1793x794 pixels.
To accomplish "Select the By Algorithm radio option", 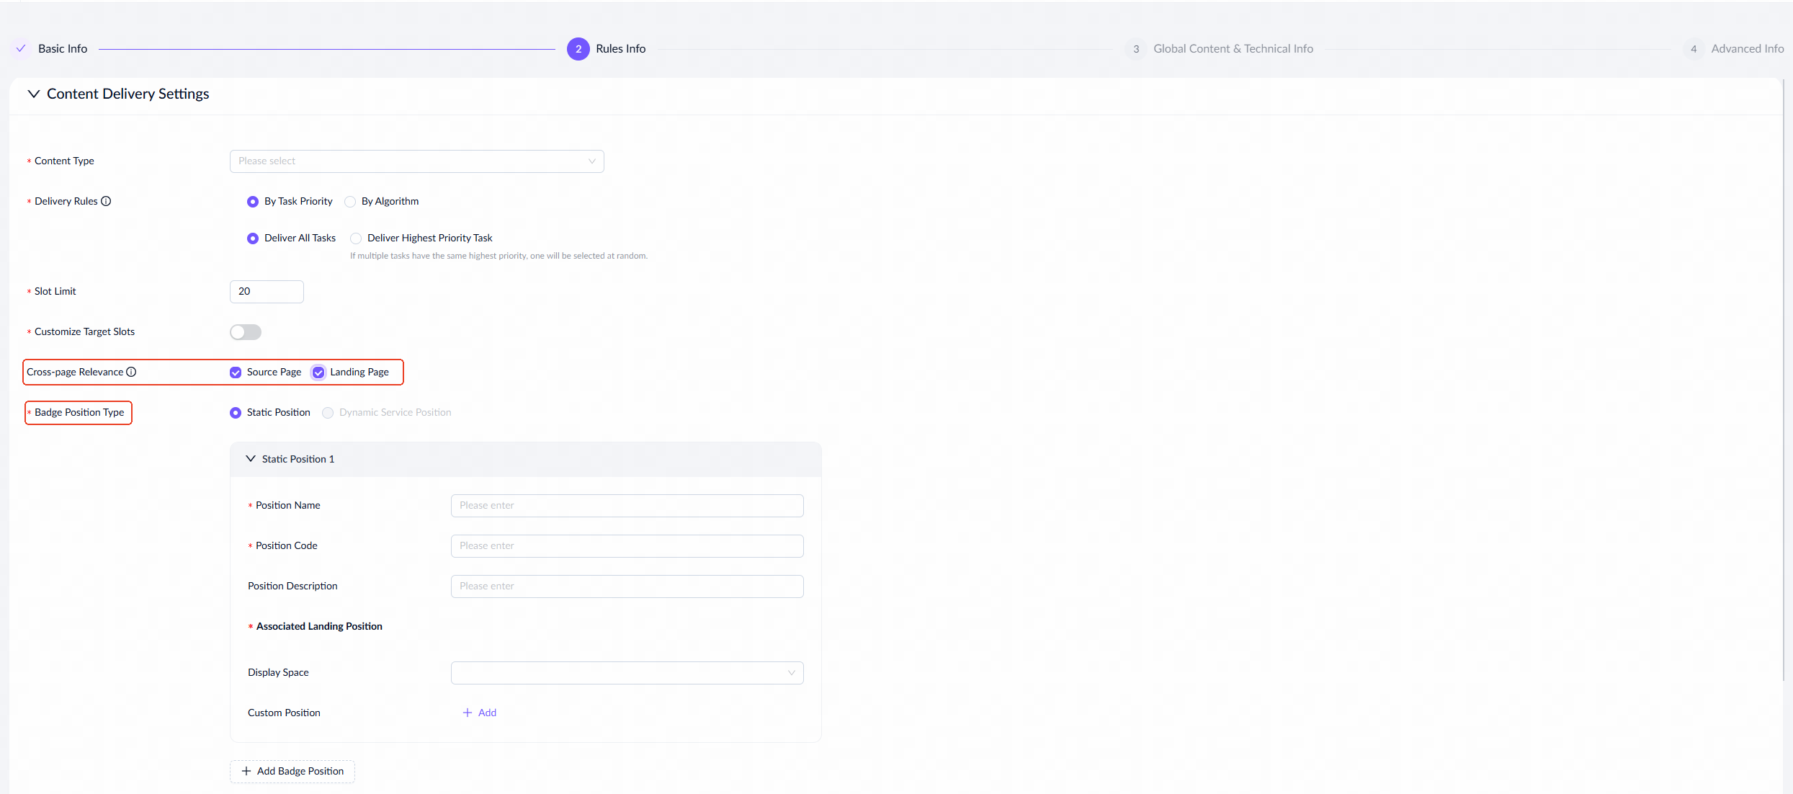I will (350, 202).
